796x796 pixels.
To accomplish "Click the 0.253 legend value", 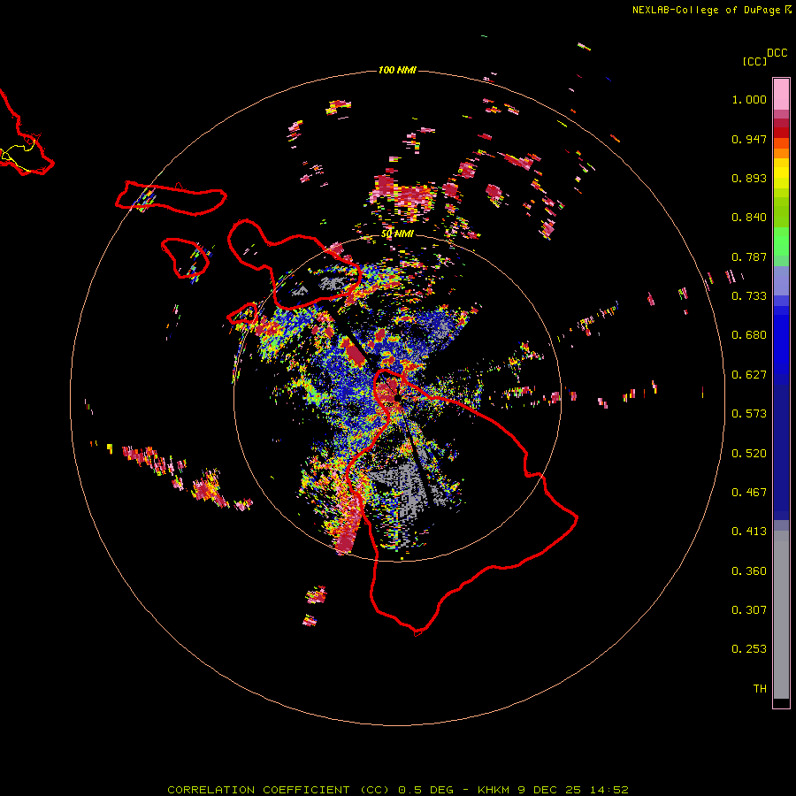I will [x=749, y=649].
